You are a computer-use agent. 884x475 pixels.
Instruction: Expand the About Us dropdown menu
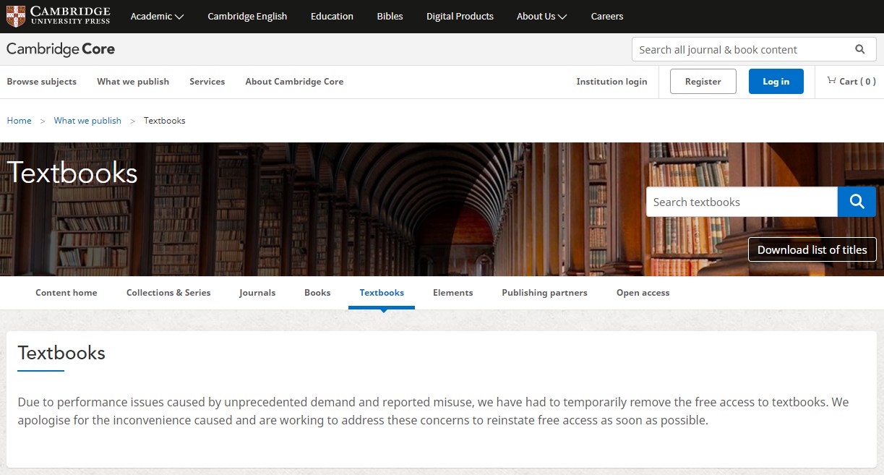541,16
